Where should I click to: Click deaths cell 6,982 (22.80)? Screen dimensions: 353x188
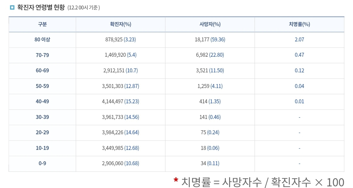(x=210, y=55)
